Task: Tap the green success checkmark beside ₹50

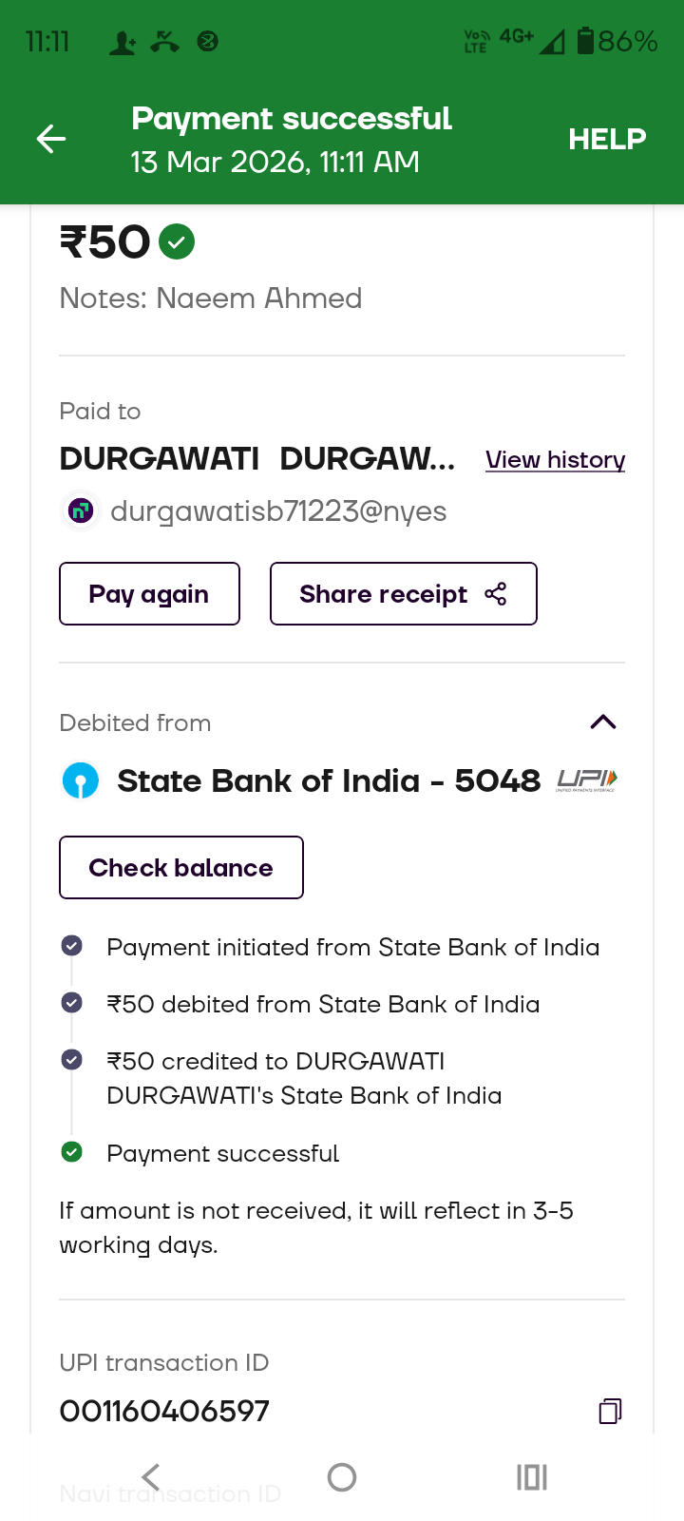Action: [x=177, y=241]
